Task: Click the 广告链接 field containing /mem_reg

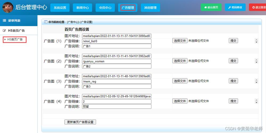Action: pyautogui.click(x=117, y=81)
